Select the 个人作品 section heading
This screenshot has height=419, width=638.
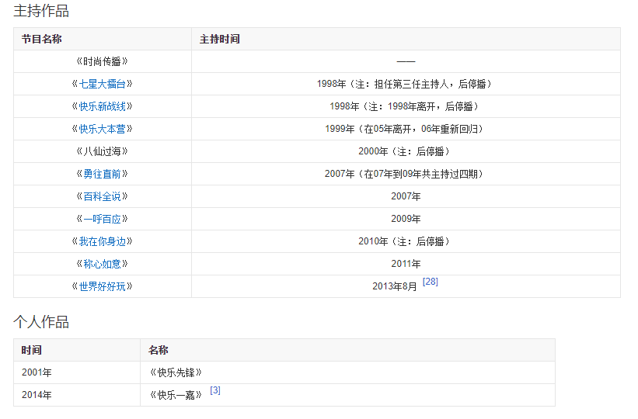[40, 321]
